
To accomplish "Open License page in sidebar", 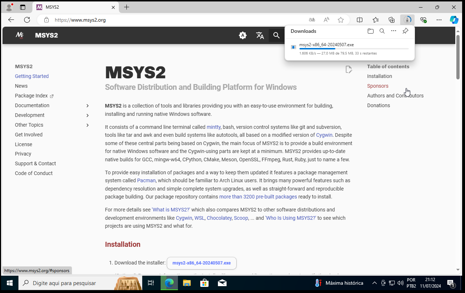I will tap(23, 144).
